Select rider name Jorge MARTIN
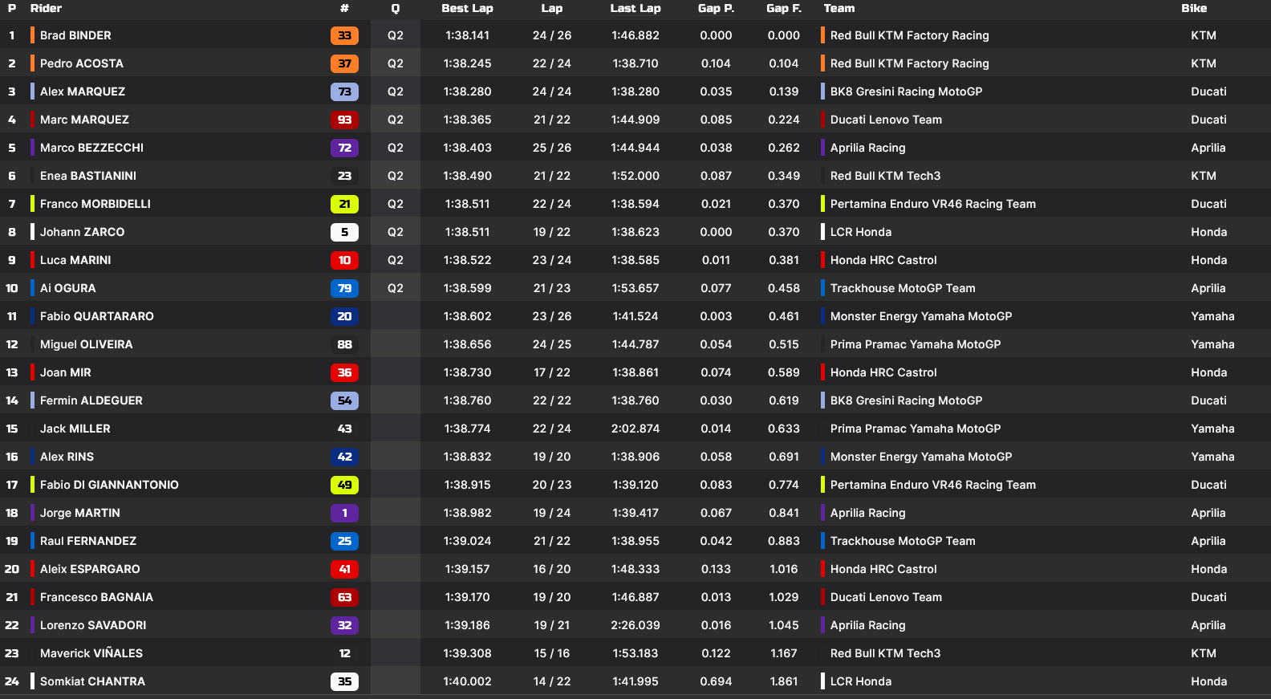 [x=80, y=513]
